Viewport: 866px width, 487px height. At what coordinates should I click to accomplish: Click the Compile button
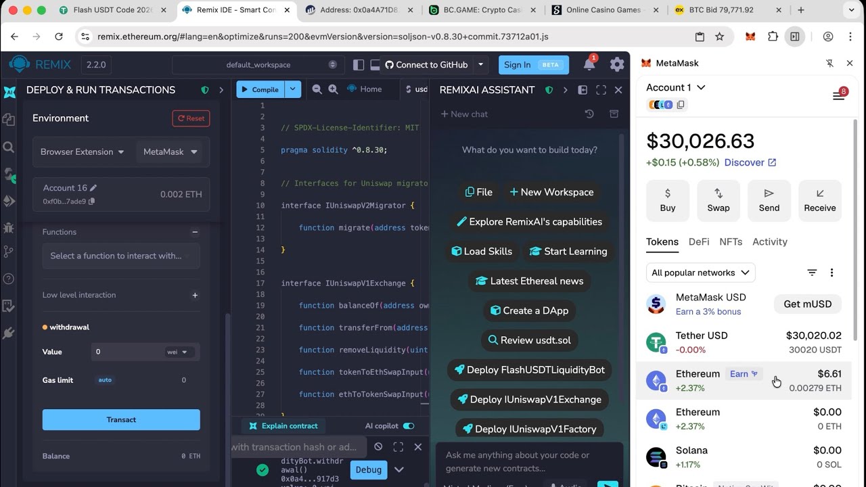(260, 89)
